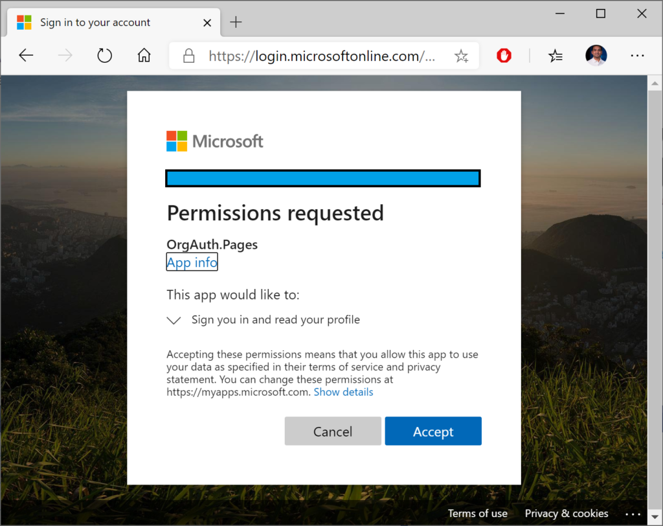663x526 pixels.
Task: Open the favorites list
Action: [x=555, y=56]
